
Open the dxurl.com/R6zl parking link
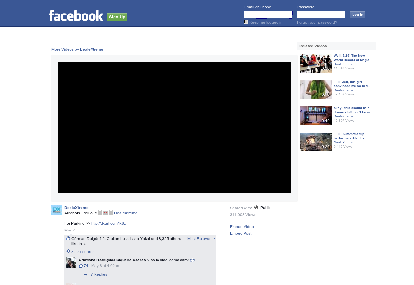click(x=109, y=223)
